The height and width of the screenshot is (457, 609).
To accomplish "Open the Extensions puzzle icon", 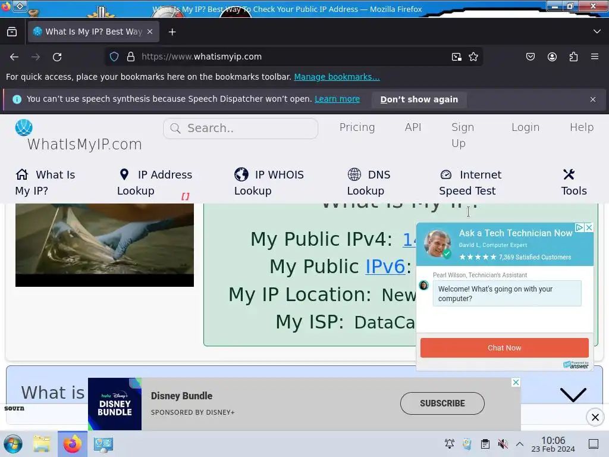I will pos(573,57).
